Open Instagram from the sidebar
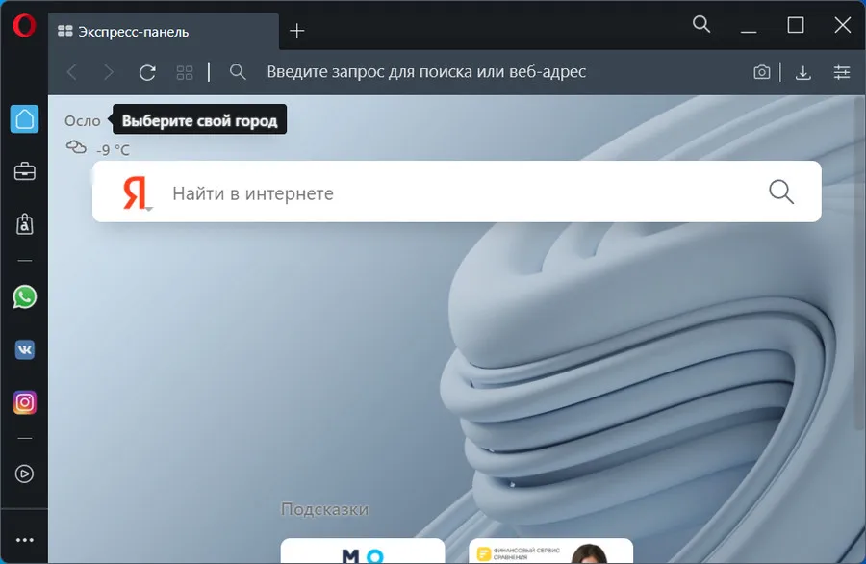This screenshot has width=866, height=564. (24, 402)
